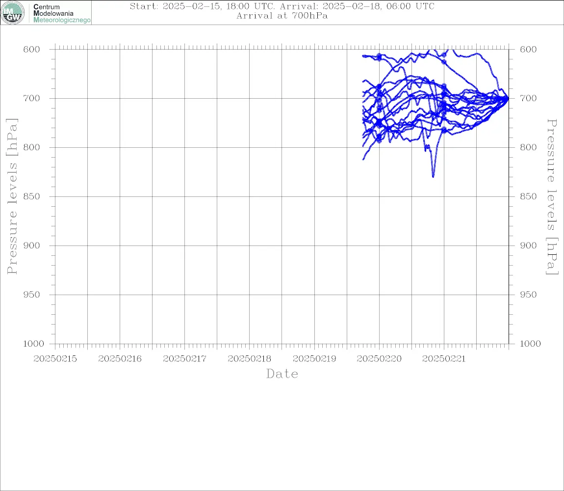Click the date label 20250220
564x491 pixels.
click(379, 359)
